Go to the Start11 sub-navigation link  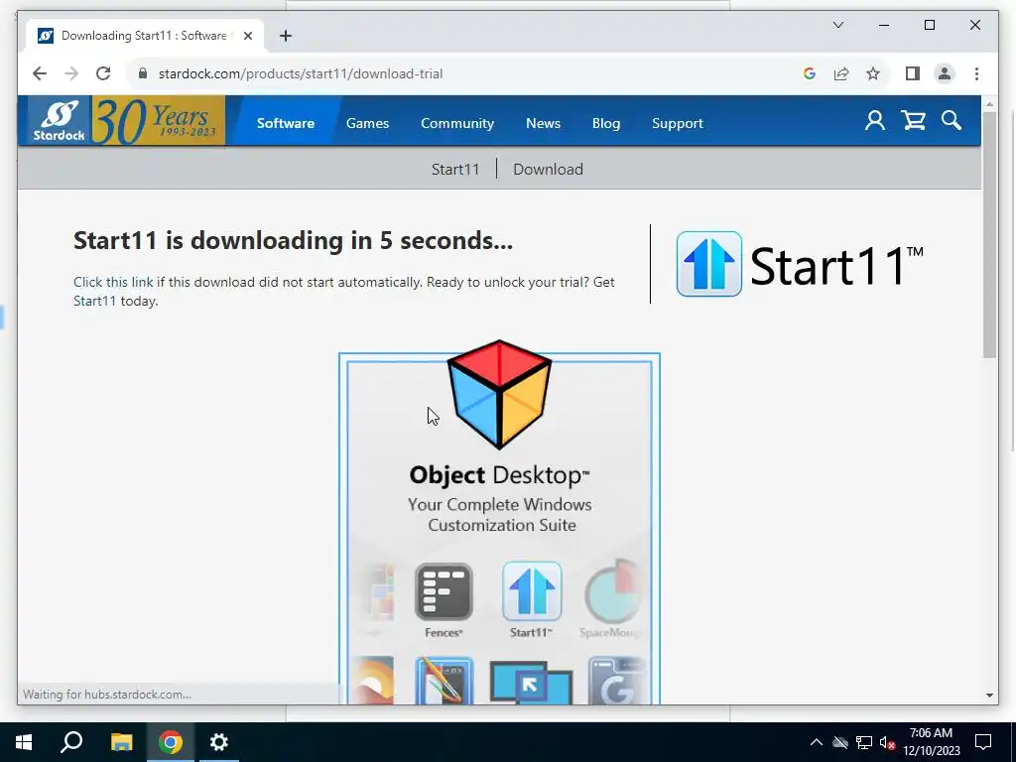point(455,169)
